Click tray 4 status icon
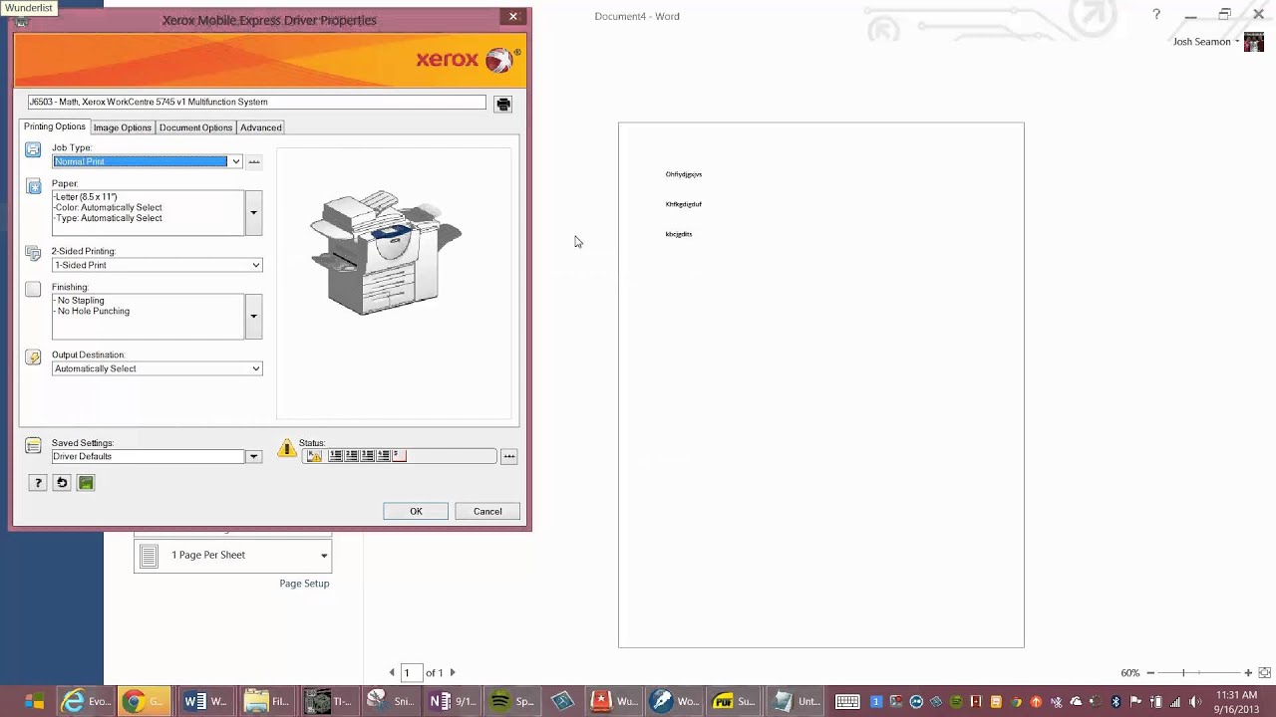 (x=384, y=456)
